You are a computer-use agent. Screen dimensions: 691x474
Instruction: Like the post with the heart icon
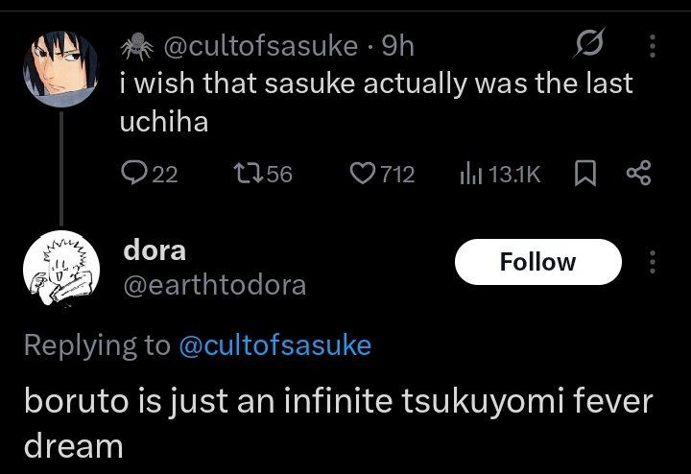tap(362, 174)
